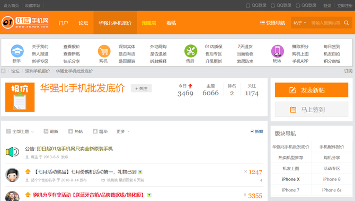
Task: Open the 玩转 phone icon
Action: [x=277, y=51]
